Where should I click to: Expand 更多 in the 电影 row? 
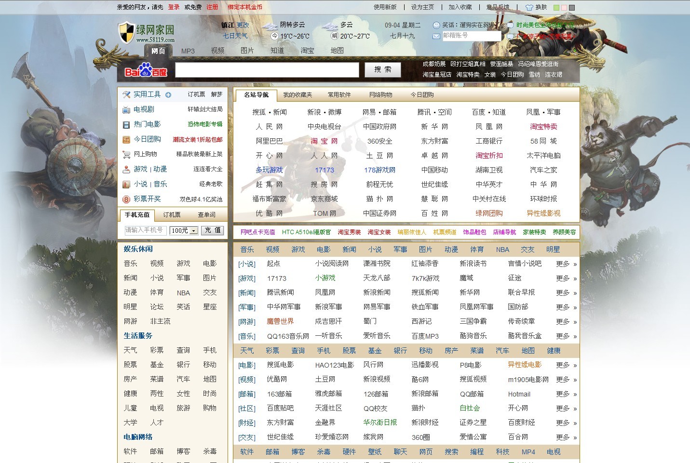(566, 365)
